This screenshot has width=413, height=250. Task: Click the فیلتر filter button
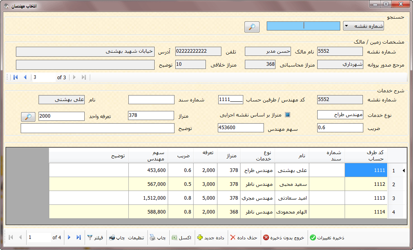pyautogui.click(x=95, y=238)
